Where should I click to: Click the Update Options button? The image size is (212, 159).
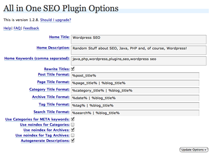(x=194, y=150)
